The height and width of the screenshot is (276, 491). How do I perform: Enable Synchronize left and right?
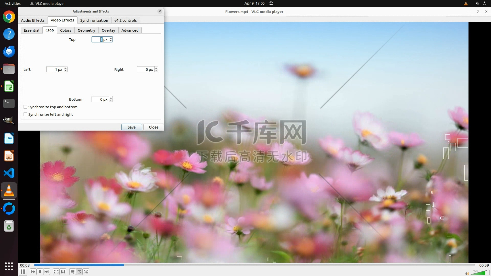(25, 114)
